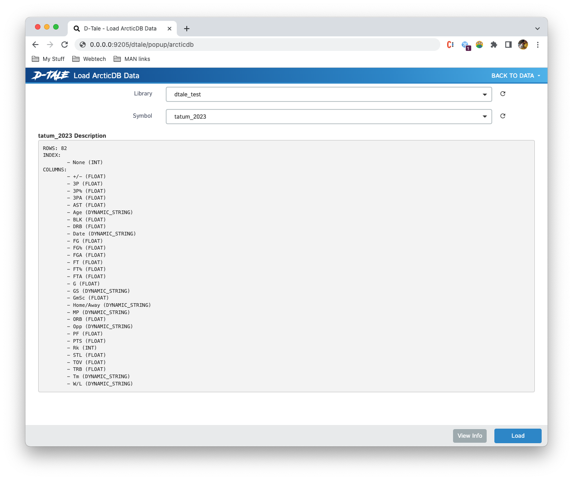573x480 pixels.
Task: Close the D-Tale Load ArcticDB tab
Action: point(169,28)
